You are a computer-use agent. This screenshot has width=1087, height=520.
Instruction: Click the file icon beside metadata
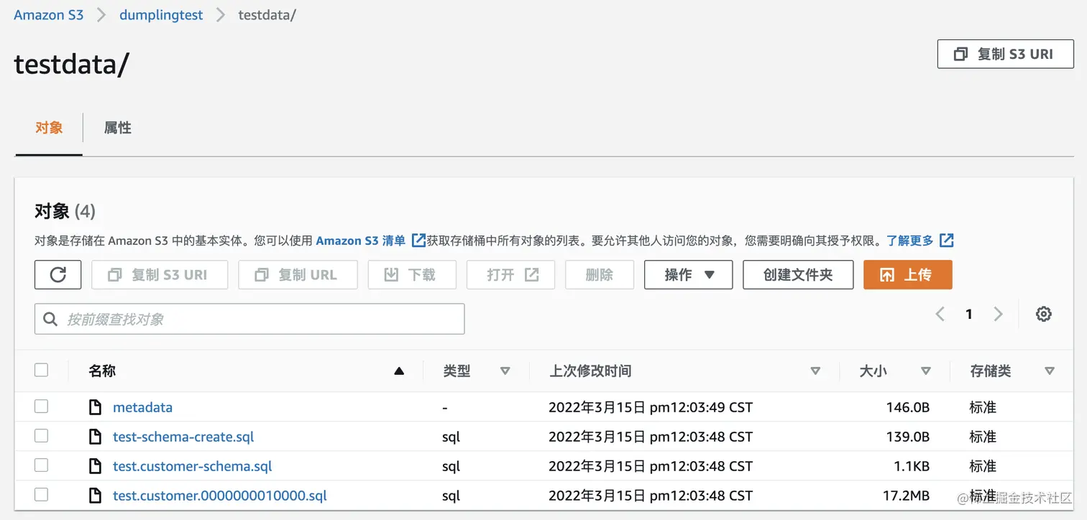(95, 407)
